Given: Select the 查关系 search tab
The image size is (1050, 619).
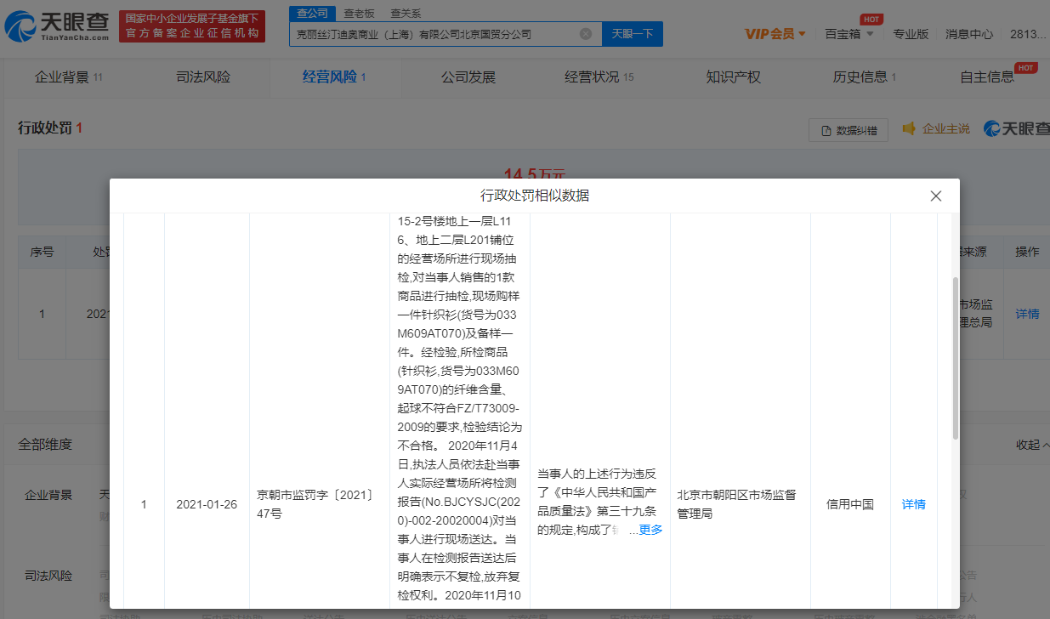Looking at the screenshot, I should [x=406, y=13].
